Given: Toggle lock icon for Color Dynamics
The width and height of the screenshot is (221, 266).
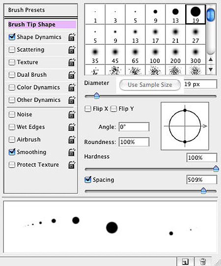Looking at the screenshot, I should [x=72, y=88].
